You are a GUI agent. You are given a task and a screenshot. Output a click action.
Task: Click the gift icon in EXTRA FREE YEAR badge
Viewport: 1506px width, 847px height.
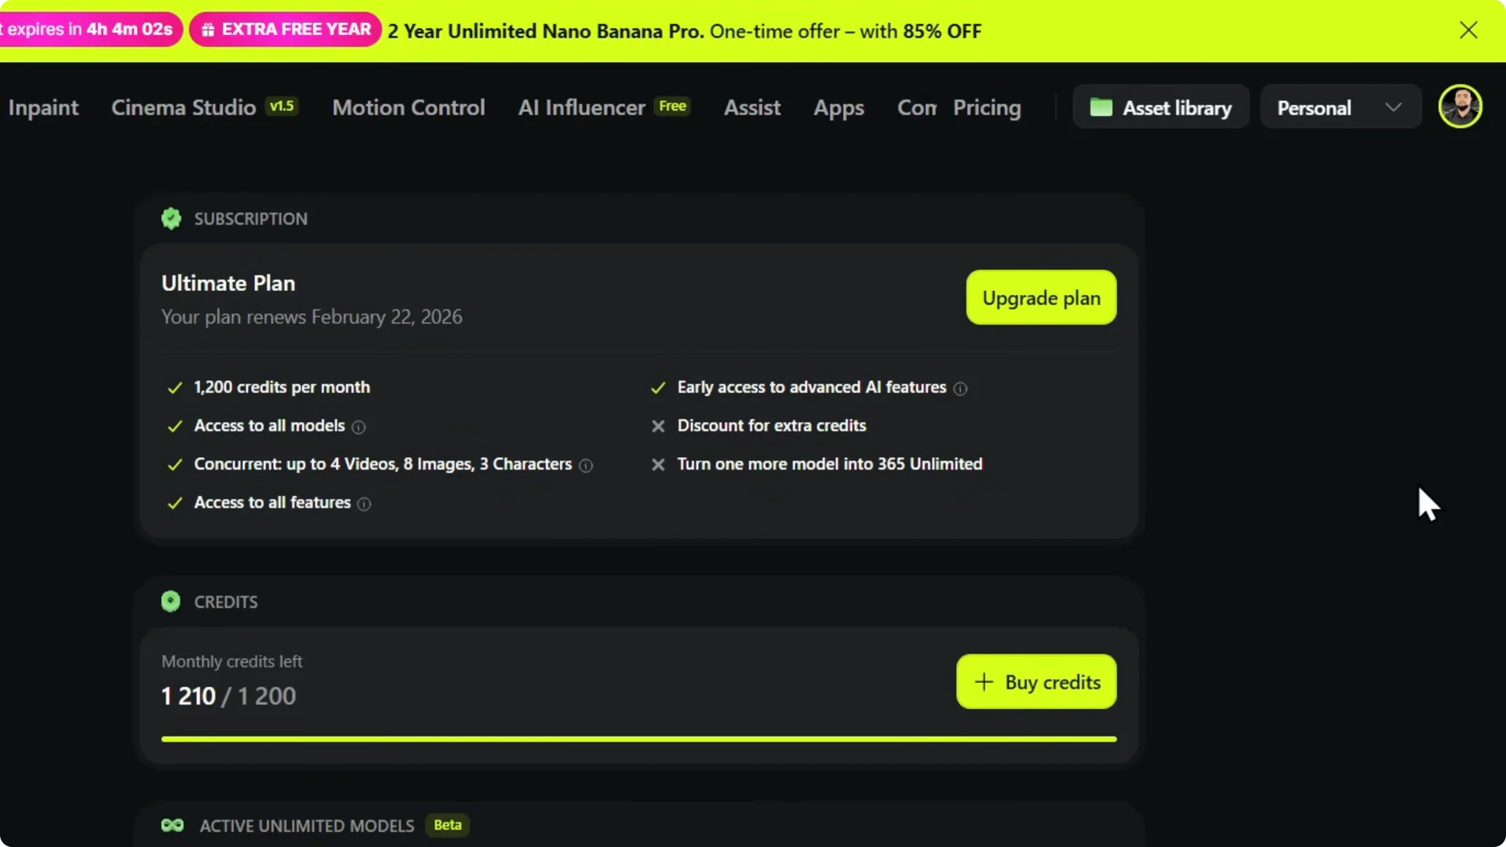point(209,29)
